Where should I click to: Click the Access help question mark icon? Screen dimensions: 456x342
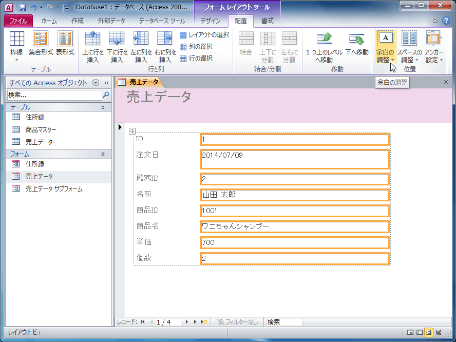pyautogui.click(x=446, y=21)
